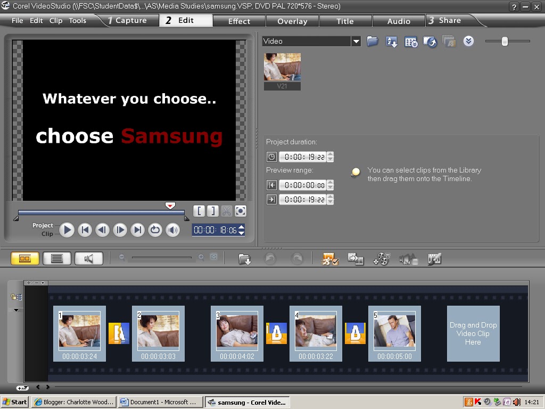Image resolution: width=545 pixels, height=409 pixels.
Task: Open the Tools menu
Action: pos(77,21)
